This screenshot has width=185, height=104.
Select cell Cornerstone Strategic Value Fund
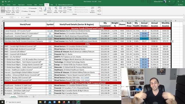pyautogui.click(x=25, y=38)
